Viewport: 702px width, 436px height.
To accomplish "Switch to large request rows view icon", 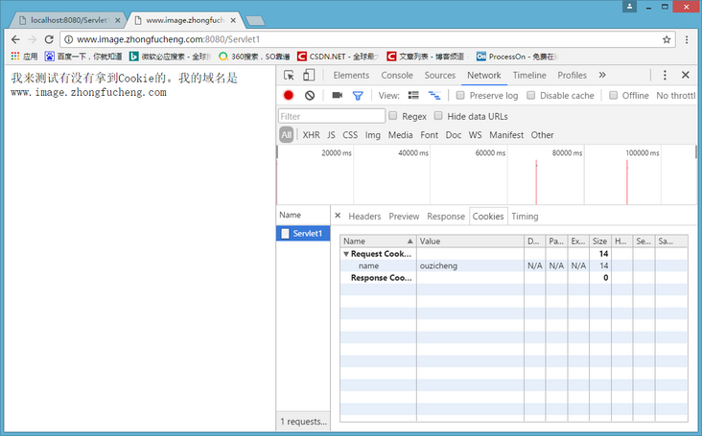I will (413, 96).
